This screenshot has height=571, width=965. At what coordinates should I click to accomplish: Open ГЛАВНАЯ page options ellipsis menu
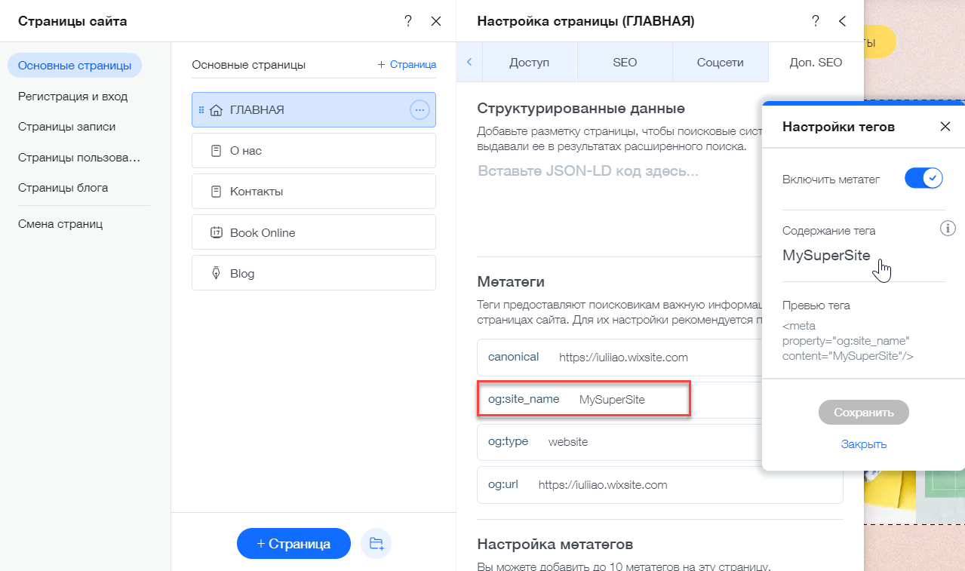tap(419, 110)
